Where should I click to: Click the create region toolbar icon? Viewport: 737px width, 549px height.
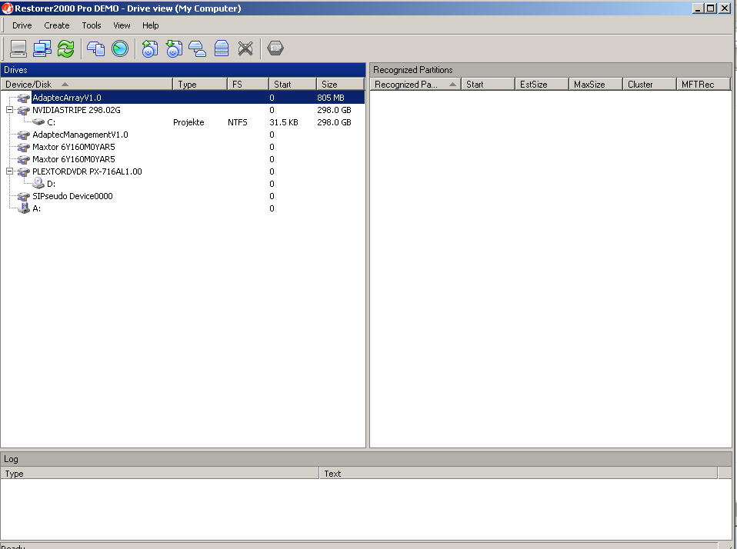[x=198, y=48]
